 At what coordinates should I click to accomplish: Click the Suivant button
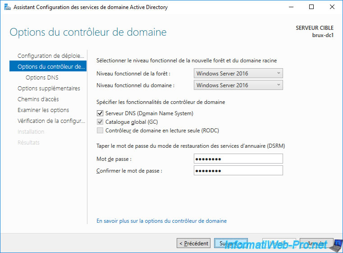pos(231,243)
